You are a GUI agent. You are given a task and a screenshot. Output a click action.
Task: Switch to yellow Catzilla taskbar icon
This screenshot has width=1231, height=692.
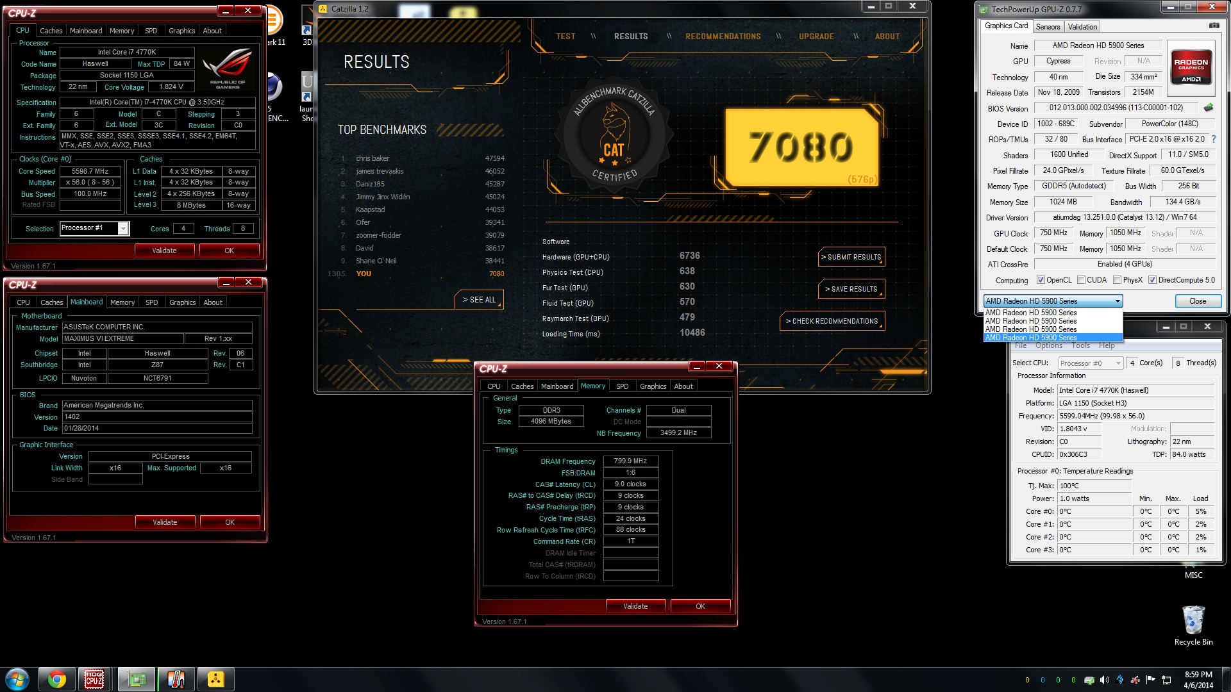[x=216, y=679]
